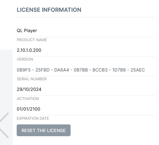Click the ACTIVATION label
The width and height of the screenshot is (159, 145).
(x=28, y=99)
